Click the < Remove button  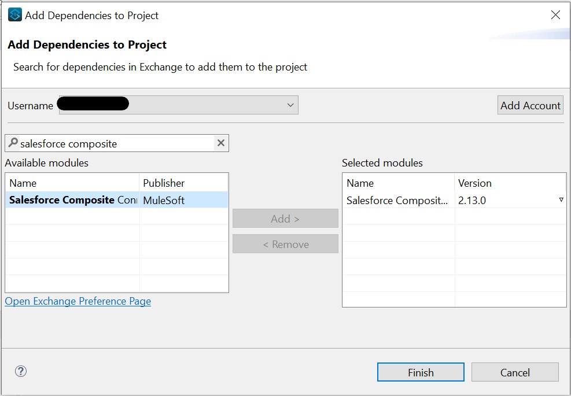tap(285, 244)
